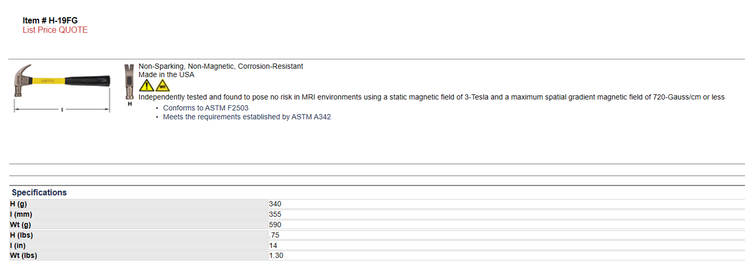745x272 pixels.
Task: Click the Specifications section header
Action: (40, 192)
